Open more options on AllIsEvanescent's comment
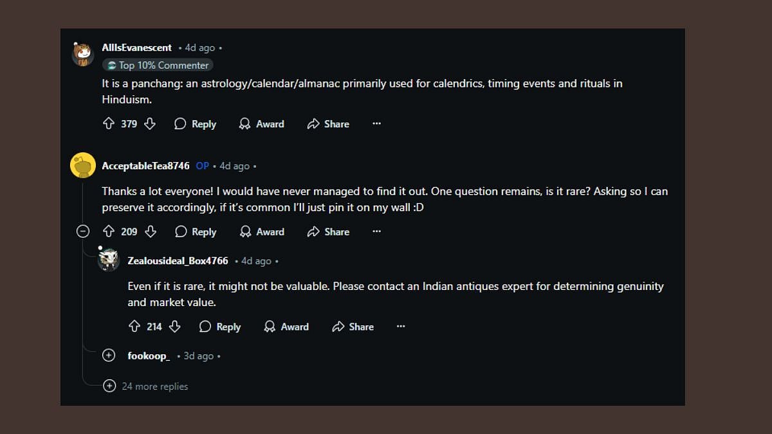This screenshot has height=434, width=772. click(377, 123)
